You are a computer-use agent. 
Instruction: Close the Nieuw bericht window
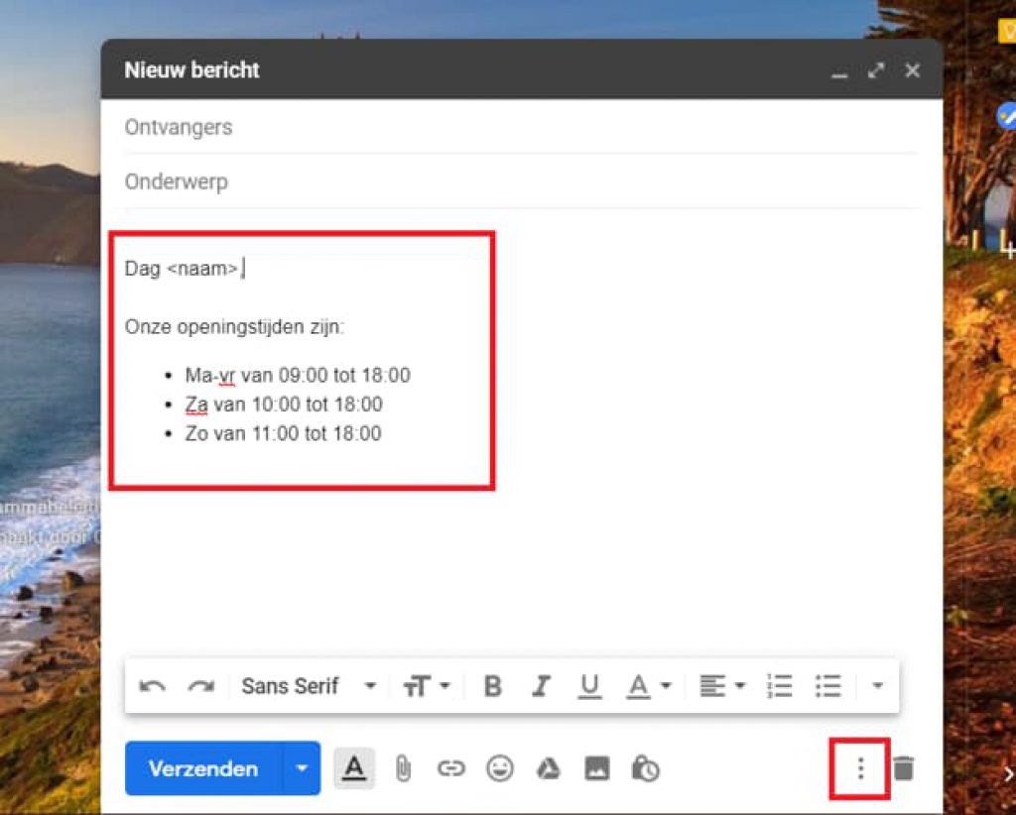pos(913,70)
